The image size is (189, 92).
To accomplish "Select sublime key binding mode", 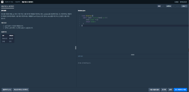I will click(x=169, y=6).
